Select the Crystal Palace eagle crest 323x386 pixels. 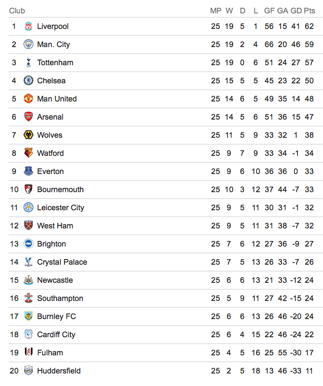[28, 262]
